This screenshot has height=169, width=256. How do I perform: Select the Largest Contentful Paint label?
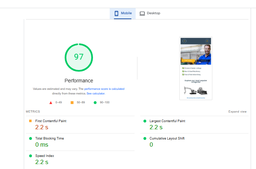point(167,121)
